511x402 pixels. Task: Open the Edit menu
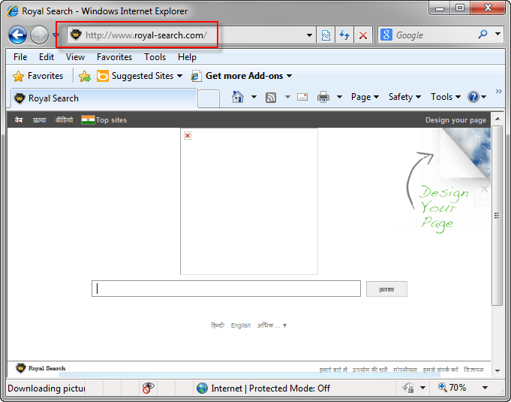(x=47, y=57)
